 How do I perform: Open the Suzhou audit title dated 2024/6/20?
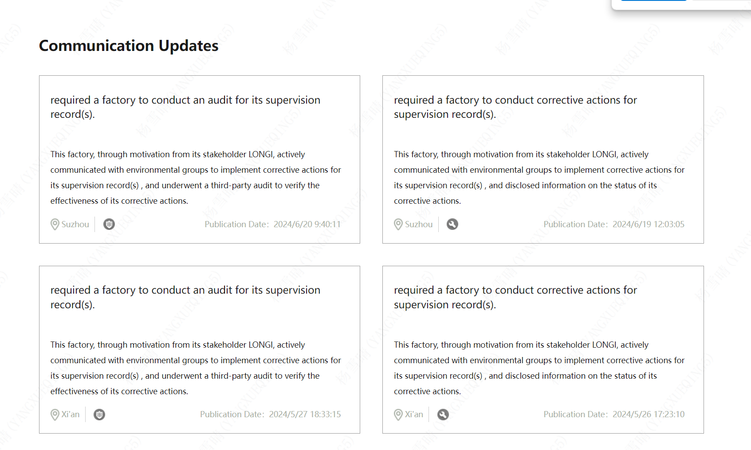(185, 107)
